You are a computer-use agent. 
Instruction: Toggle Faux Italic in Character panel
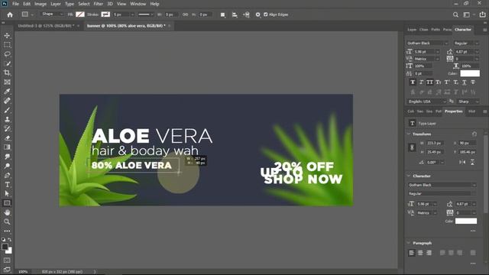421,82
